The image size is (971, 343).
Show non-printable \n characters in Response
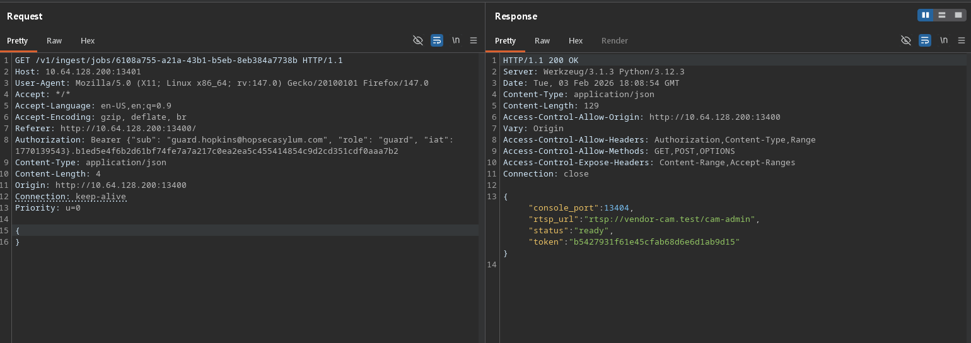(944, 40)
